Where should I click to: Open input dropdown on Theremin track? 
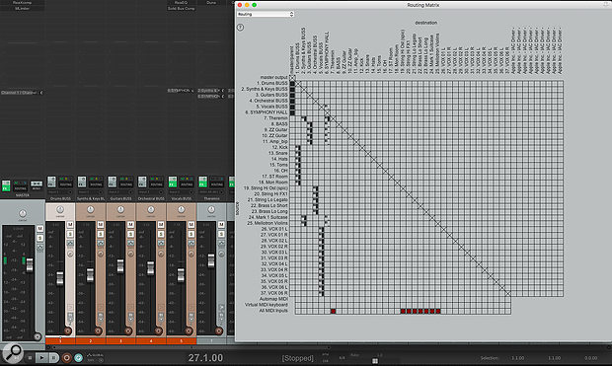pyautogui.click(x=211, y=192)
